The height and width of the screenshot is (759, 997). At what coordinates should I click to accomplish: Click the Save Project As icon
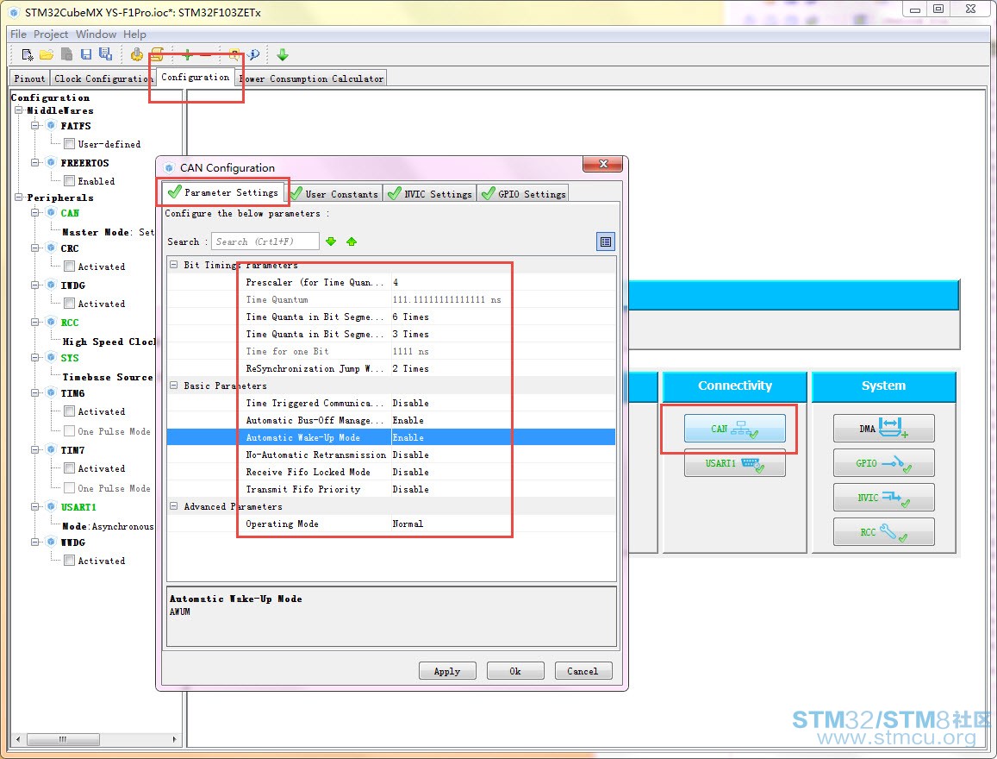(x=105, y=54)
